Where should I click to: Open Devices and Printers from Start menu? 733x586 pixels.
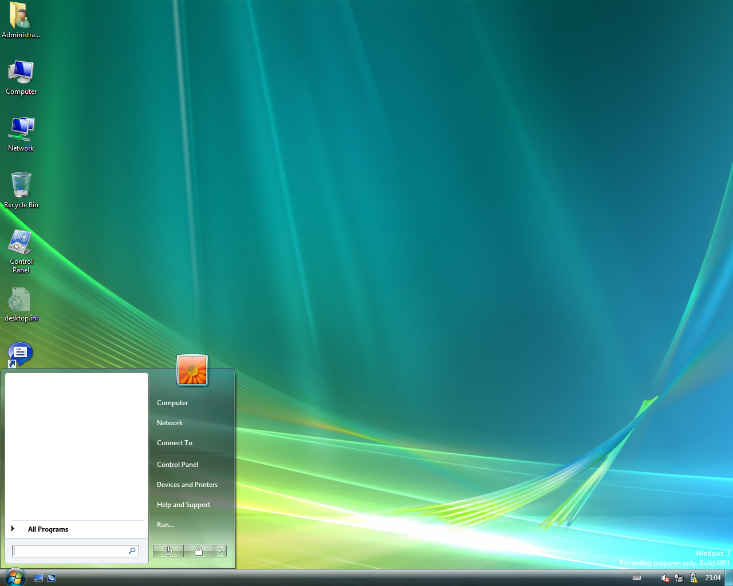187,485
